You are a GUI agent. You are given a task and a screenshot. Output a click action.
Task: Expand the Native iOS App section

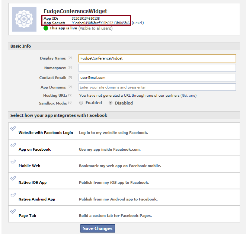click(x=124, y=181)
